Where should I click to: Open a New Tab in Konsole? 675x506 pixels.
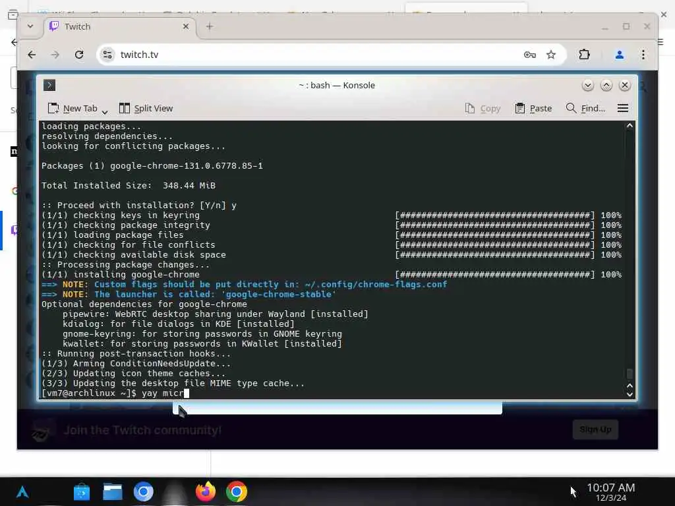pyautogui.click(x=73, y=109)
